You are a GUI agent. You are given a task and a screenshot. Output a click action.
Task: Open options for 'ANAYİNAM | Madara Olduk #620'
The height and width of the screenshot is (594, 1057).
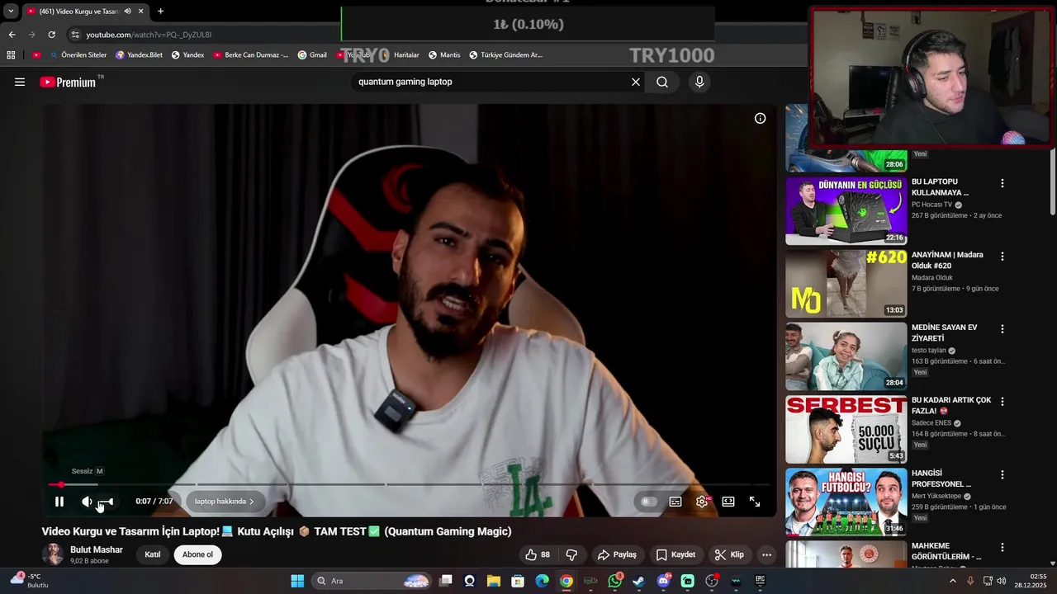pyautogui.click(x=1002, y=257)
